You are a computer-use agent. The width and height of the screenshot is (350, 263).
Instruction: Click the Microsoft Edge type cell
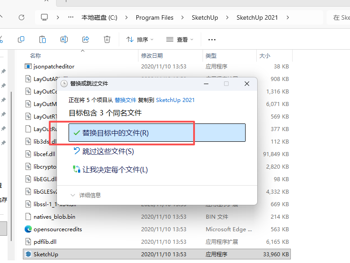(229, 229)
